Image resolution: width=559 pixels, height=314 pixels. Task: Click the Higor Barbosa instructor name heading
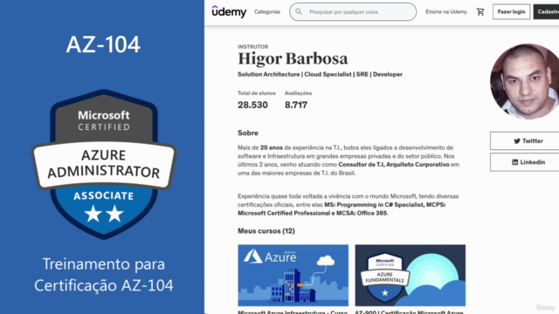point(293,58)
